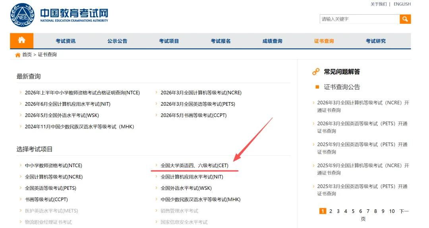Open the 关于我们 link
The width and height of the screenshot is (429, 228).
tap(379, 4)
